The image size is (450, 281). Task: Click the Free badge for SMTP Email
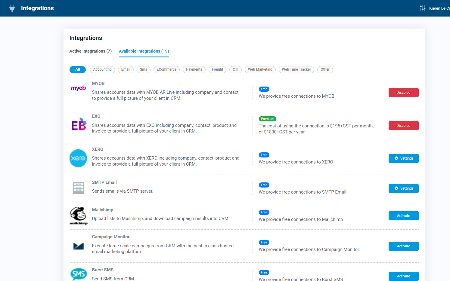264,185
